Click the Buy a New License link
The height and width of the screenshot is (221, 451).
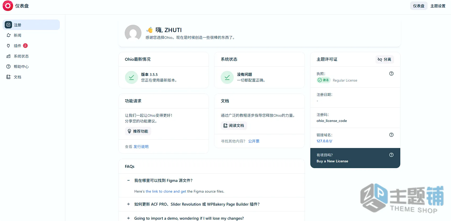pyautogui.click(x=332, y=161)
